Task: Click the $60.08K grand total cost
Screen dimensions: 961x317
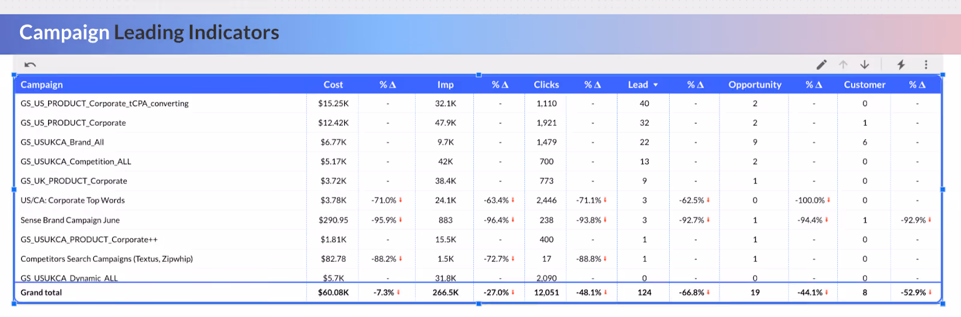Action: point(333,292)
